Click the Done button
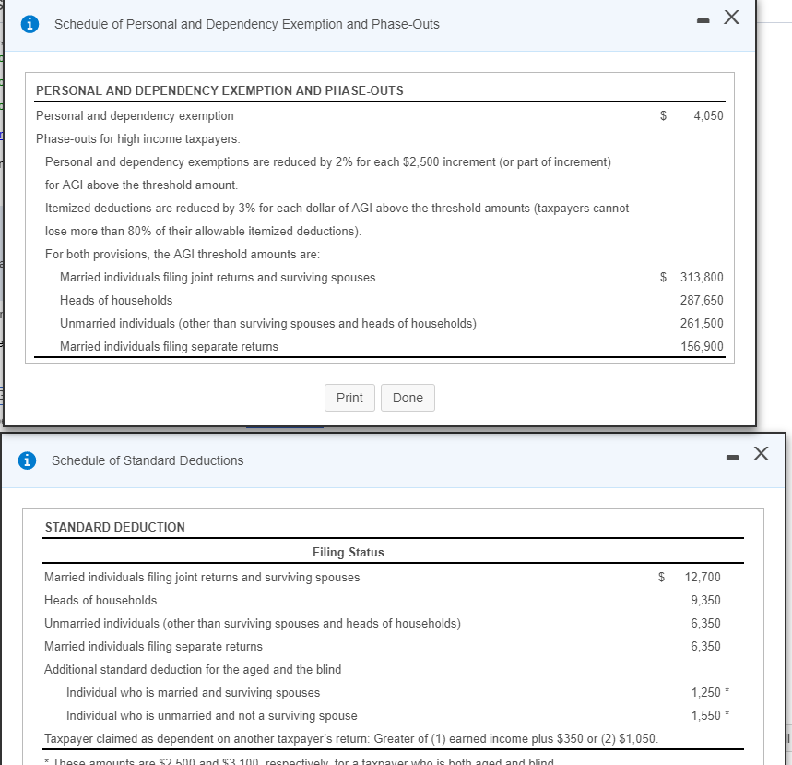This screenshot has width=792, height=765. click(408, 398)
